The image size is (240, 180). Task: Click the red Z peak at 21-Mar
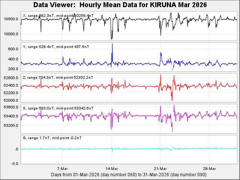160,75
